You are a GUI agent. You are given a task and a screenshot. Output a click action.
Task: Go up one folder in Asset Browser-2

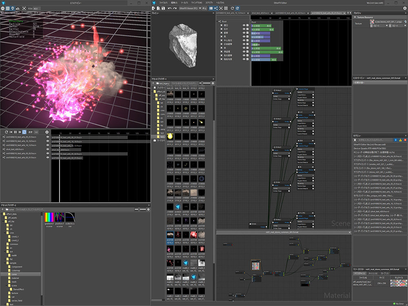point(3,209)
